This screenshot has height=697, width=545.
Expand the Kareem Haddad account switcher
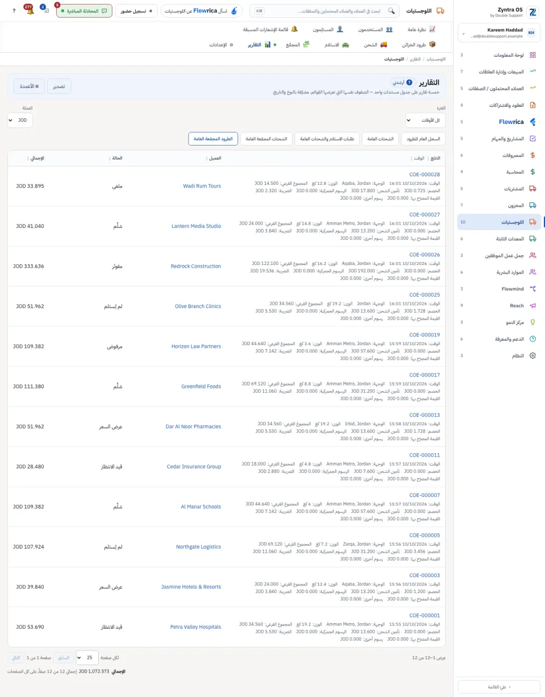[498, 33]
